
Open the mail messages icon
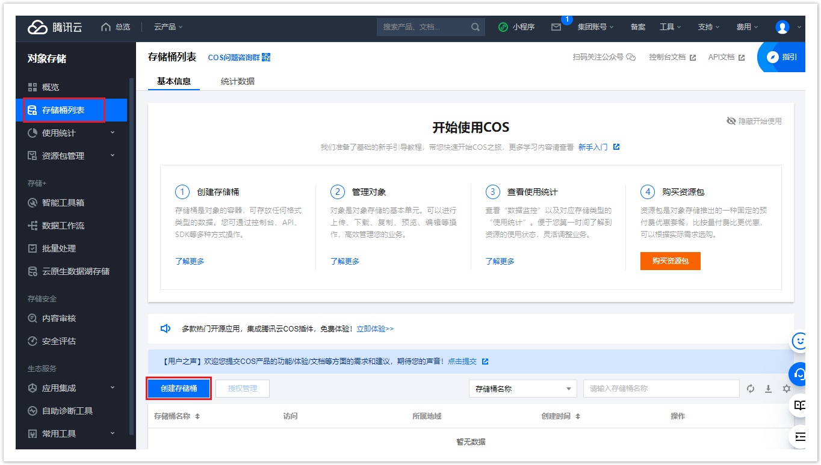556,27
